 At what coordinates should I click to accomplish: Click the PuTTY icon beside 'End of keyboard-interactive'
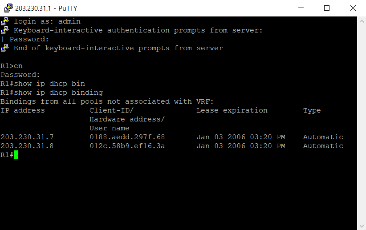coord(5,48)
